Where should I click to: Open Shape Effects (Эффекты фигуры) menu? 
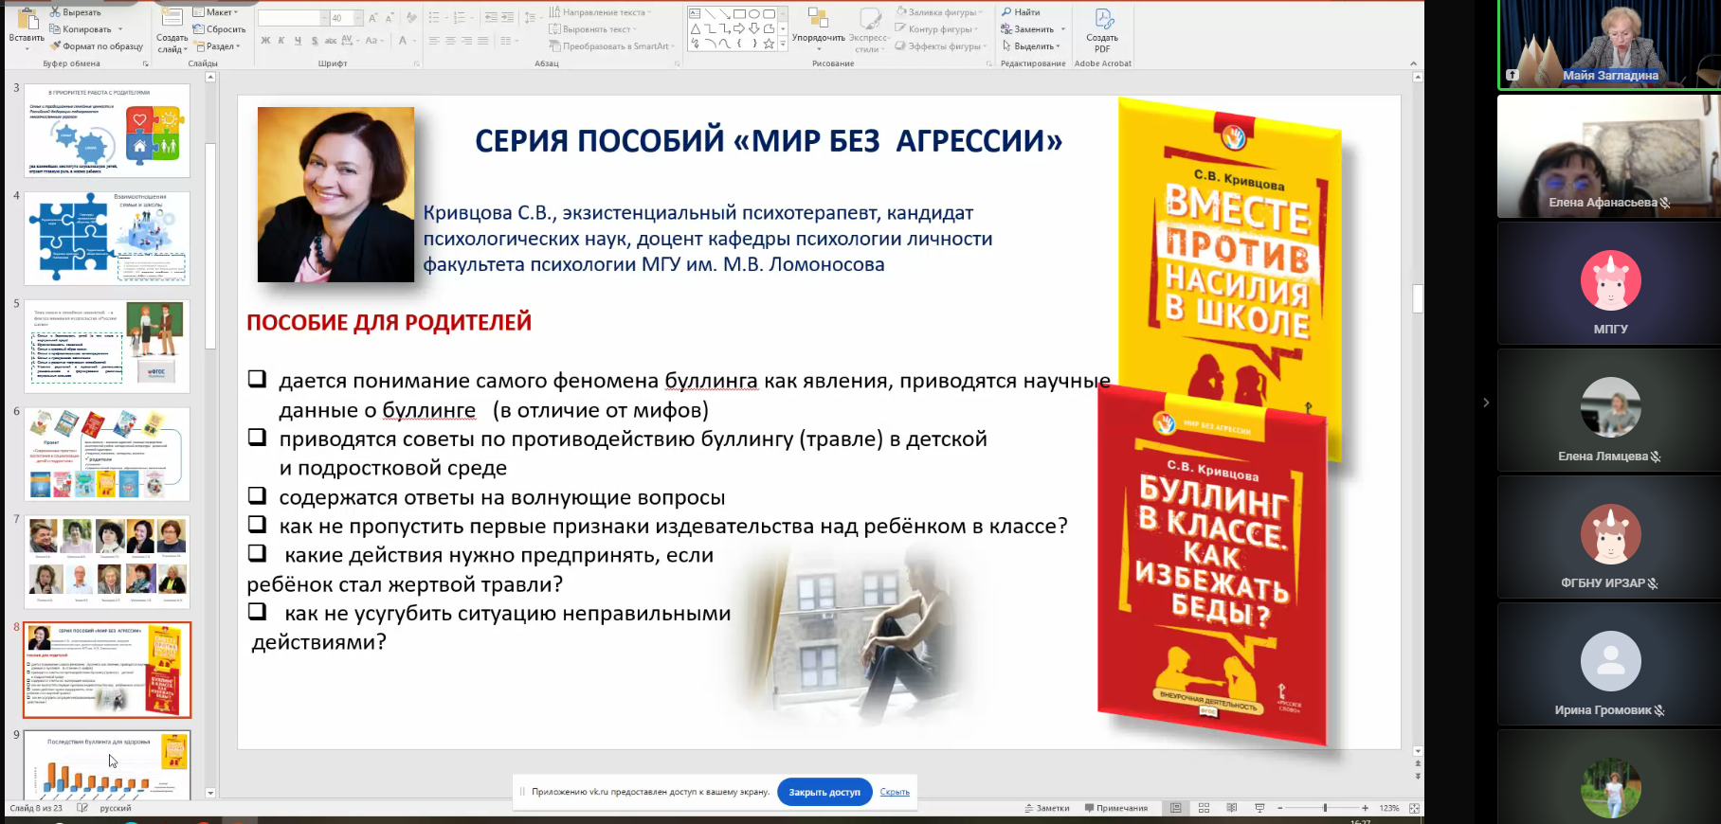pyautogui.click(x=941, y=46)
